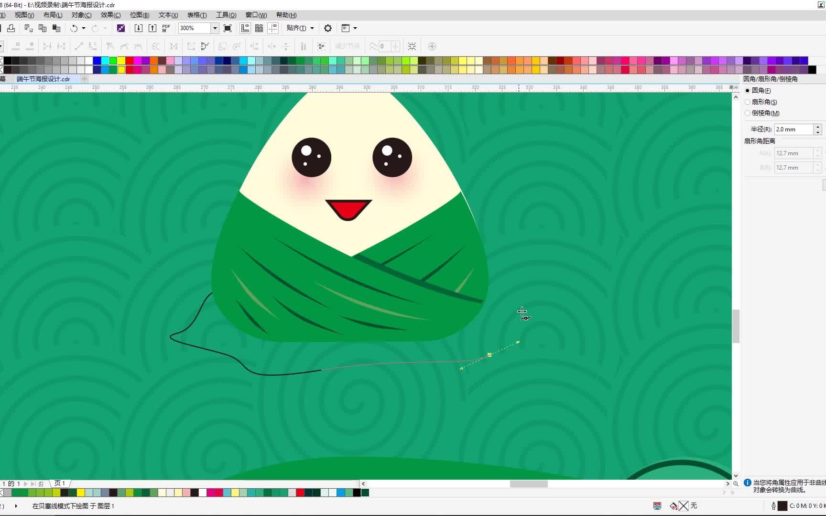Toggle the show rulers icon
The image size is (826, 516).
[245, 28]
